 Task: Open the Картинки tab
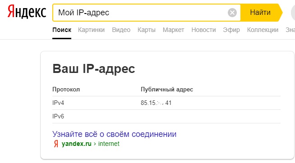tap(91, 30)
